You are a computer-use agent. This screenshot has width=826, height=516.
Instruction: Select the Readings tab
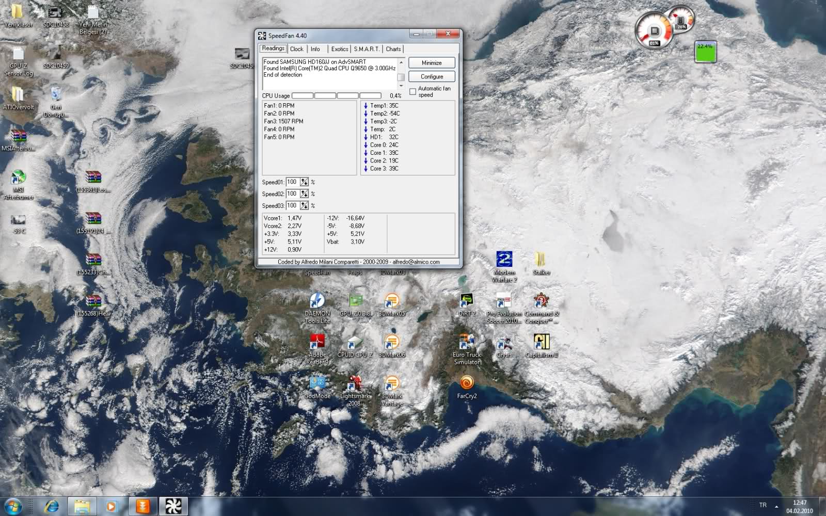(x=273, y=49)
